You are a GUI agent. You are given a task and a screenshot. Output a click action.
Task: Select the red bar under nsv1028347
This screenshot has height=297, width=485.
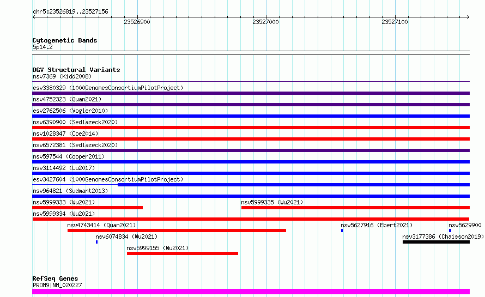pos(251,139)
